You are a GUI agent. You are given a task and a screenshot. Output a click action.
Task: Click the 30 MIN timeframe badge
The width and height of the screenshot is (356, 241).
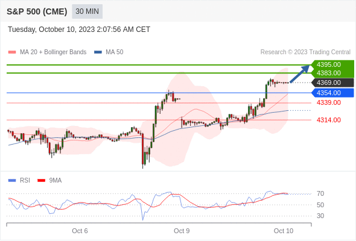click(x=87, y=11)
